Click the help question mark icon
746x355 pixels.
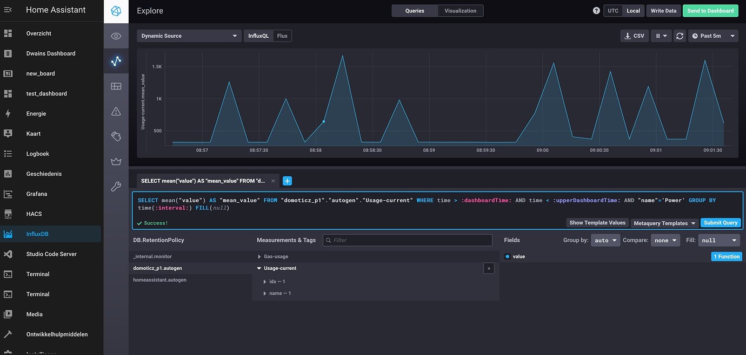pos(596,10)
